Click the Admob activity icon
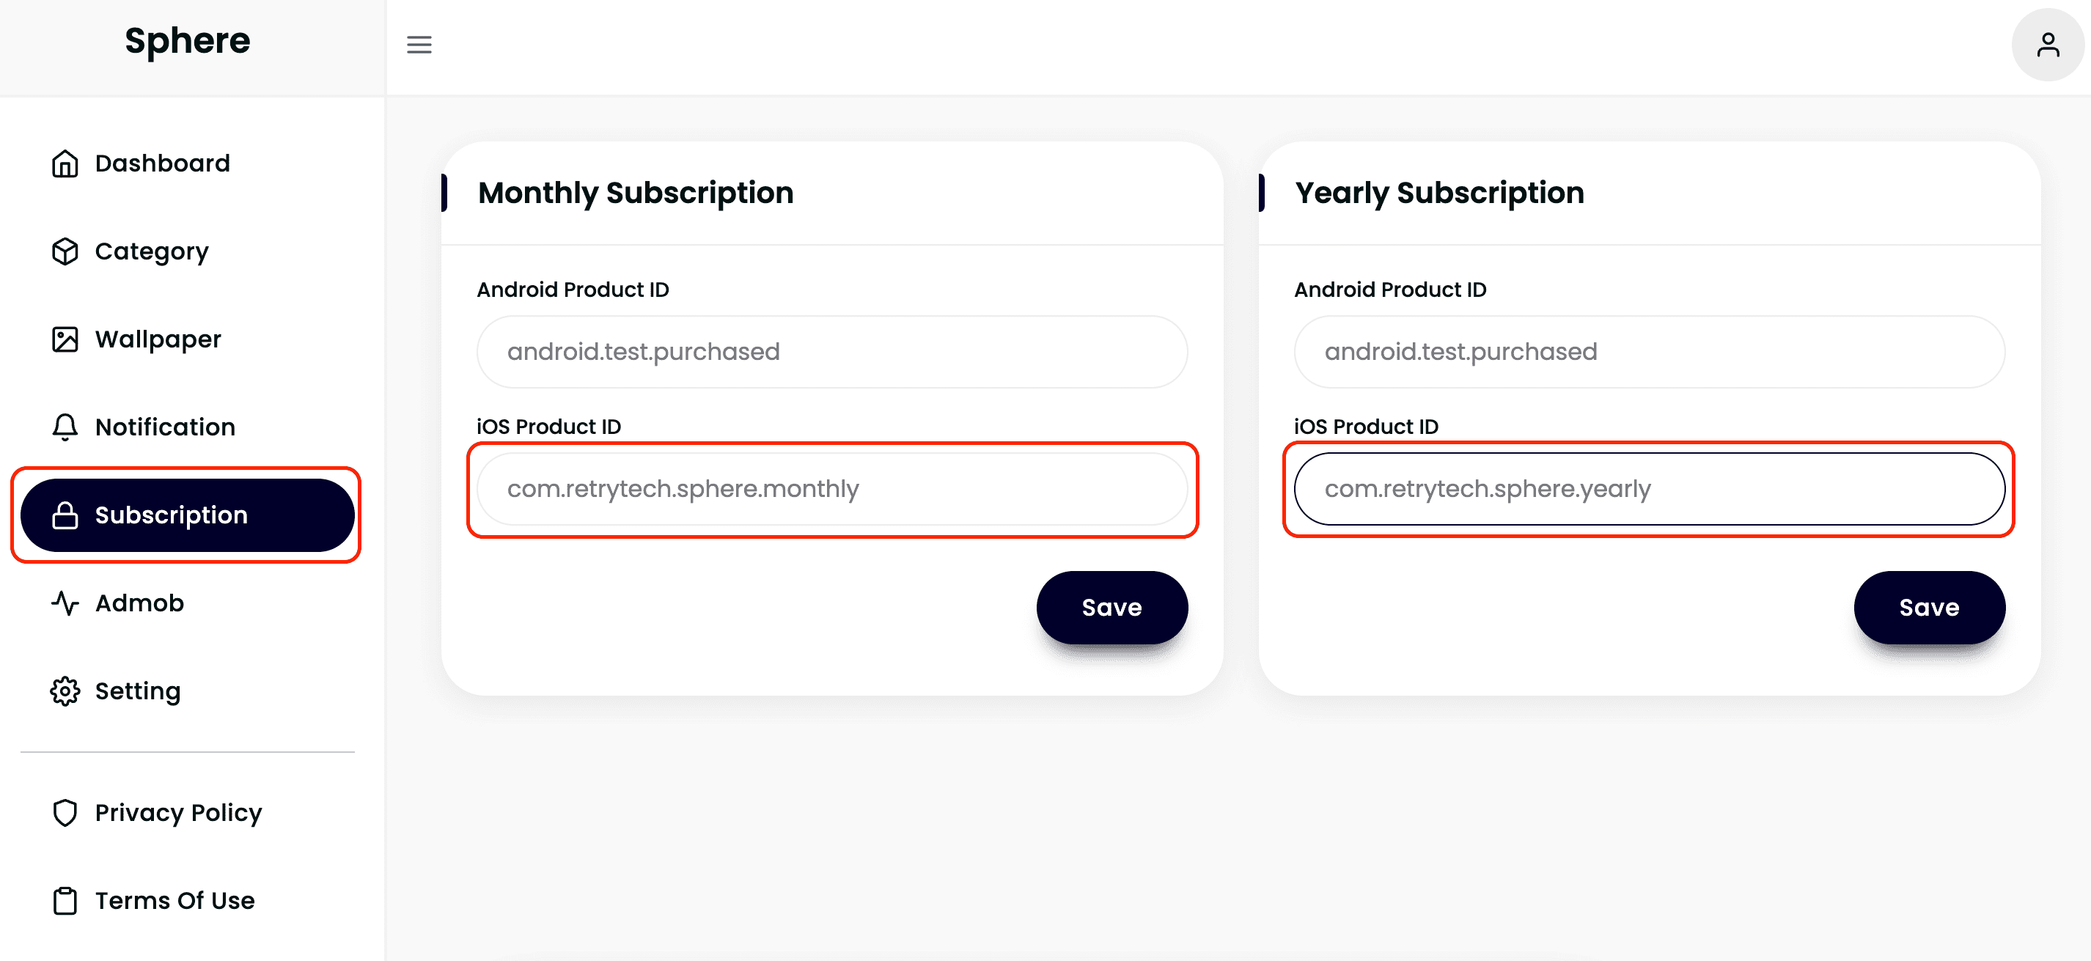 pos(65,603)
